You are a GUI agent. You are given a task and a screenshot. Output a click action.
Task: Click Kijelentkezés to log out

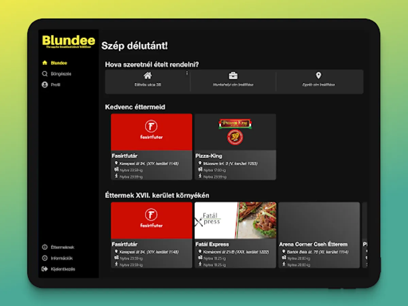pos(58,269)
